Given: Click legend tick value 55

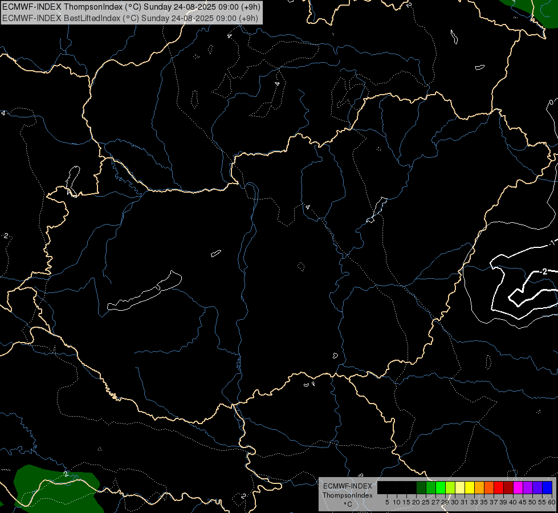Looking at the screenshot, I should (x=541, y=502).
